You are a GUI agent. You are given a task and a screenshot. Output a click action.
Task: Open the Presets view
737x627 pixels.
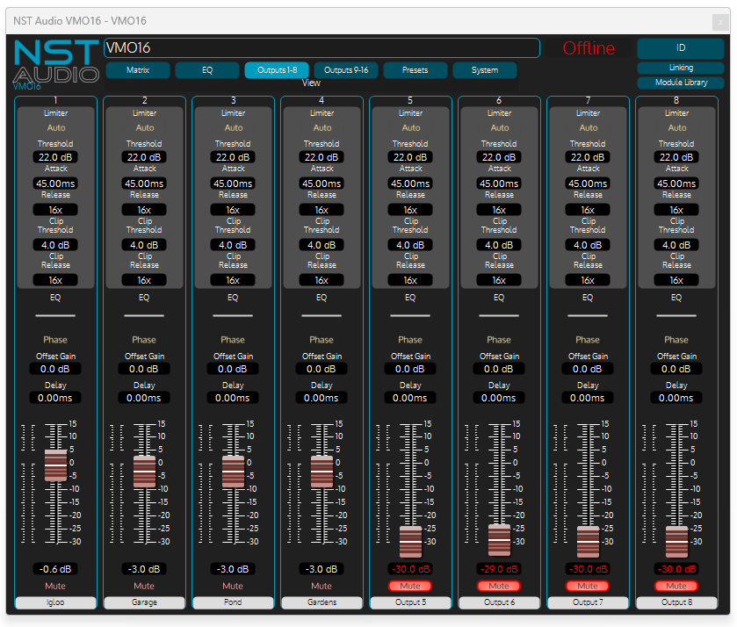[x=415, y=70]
